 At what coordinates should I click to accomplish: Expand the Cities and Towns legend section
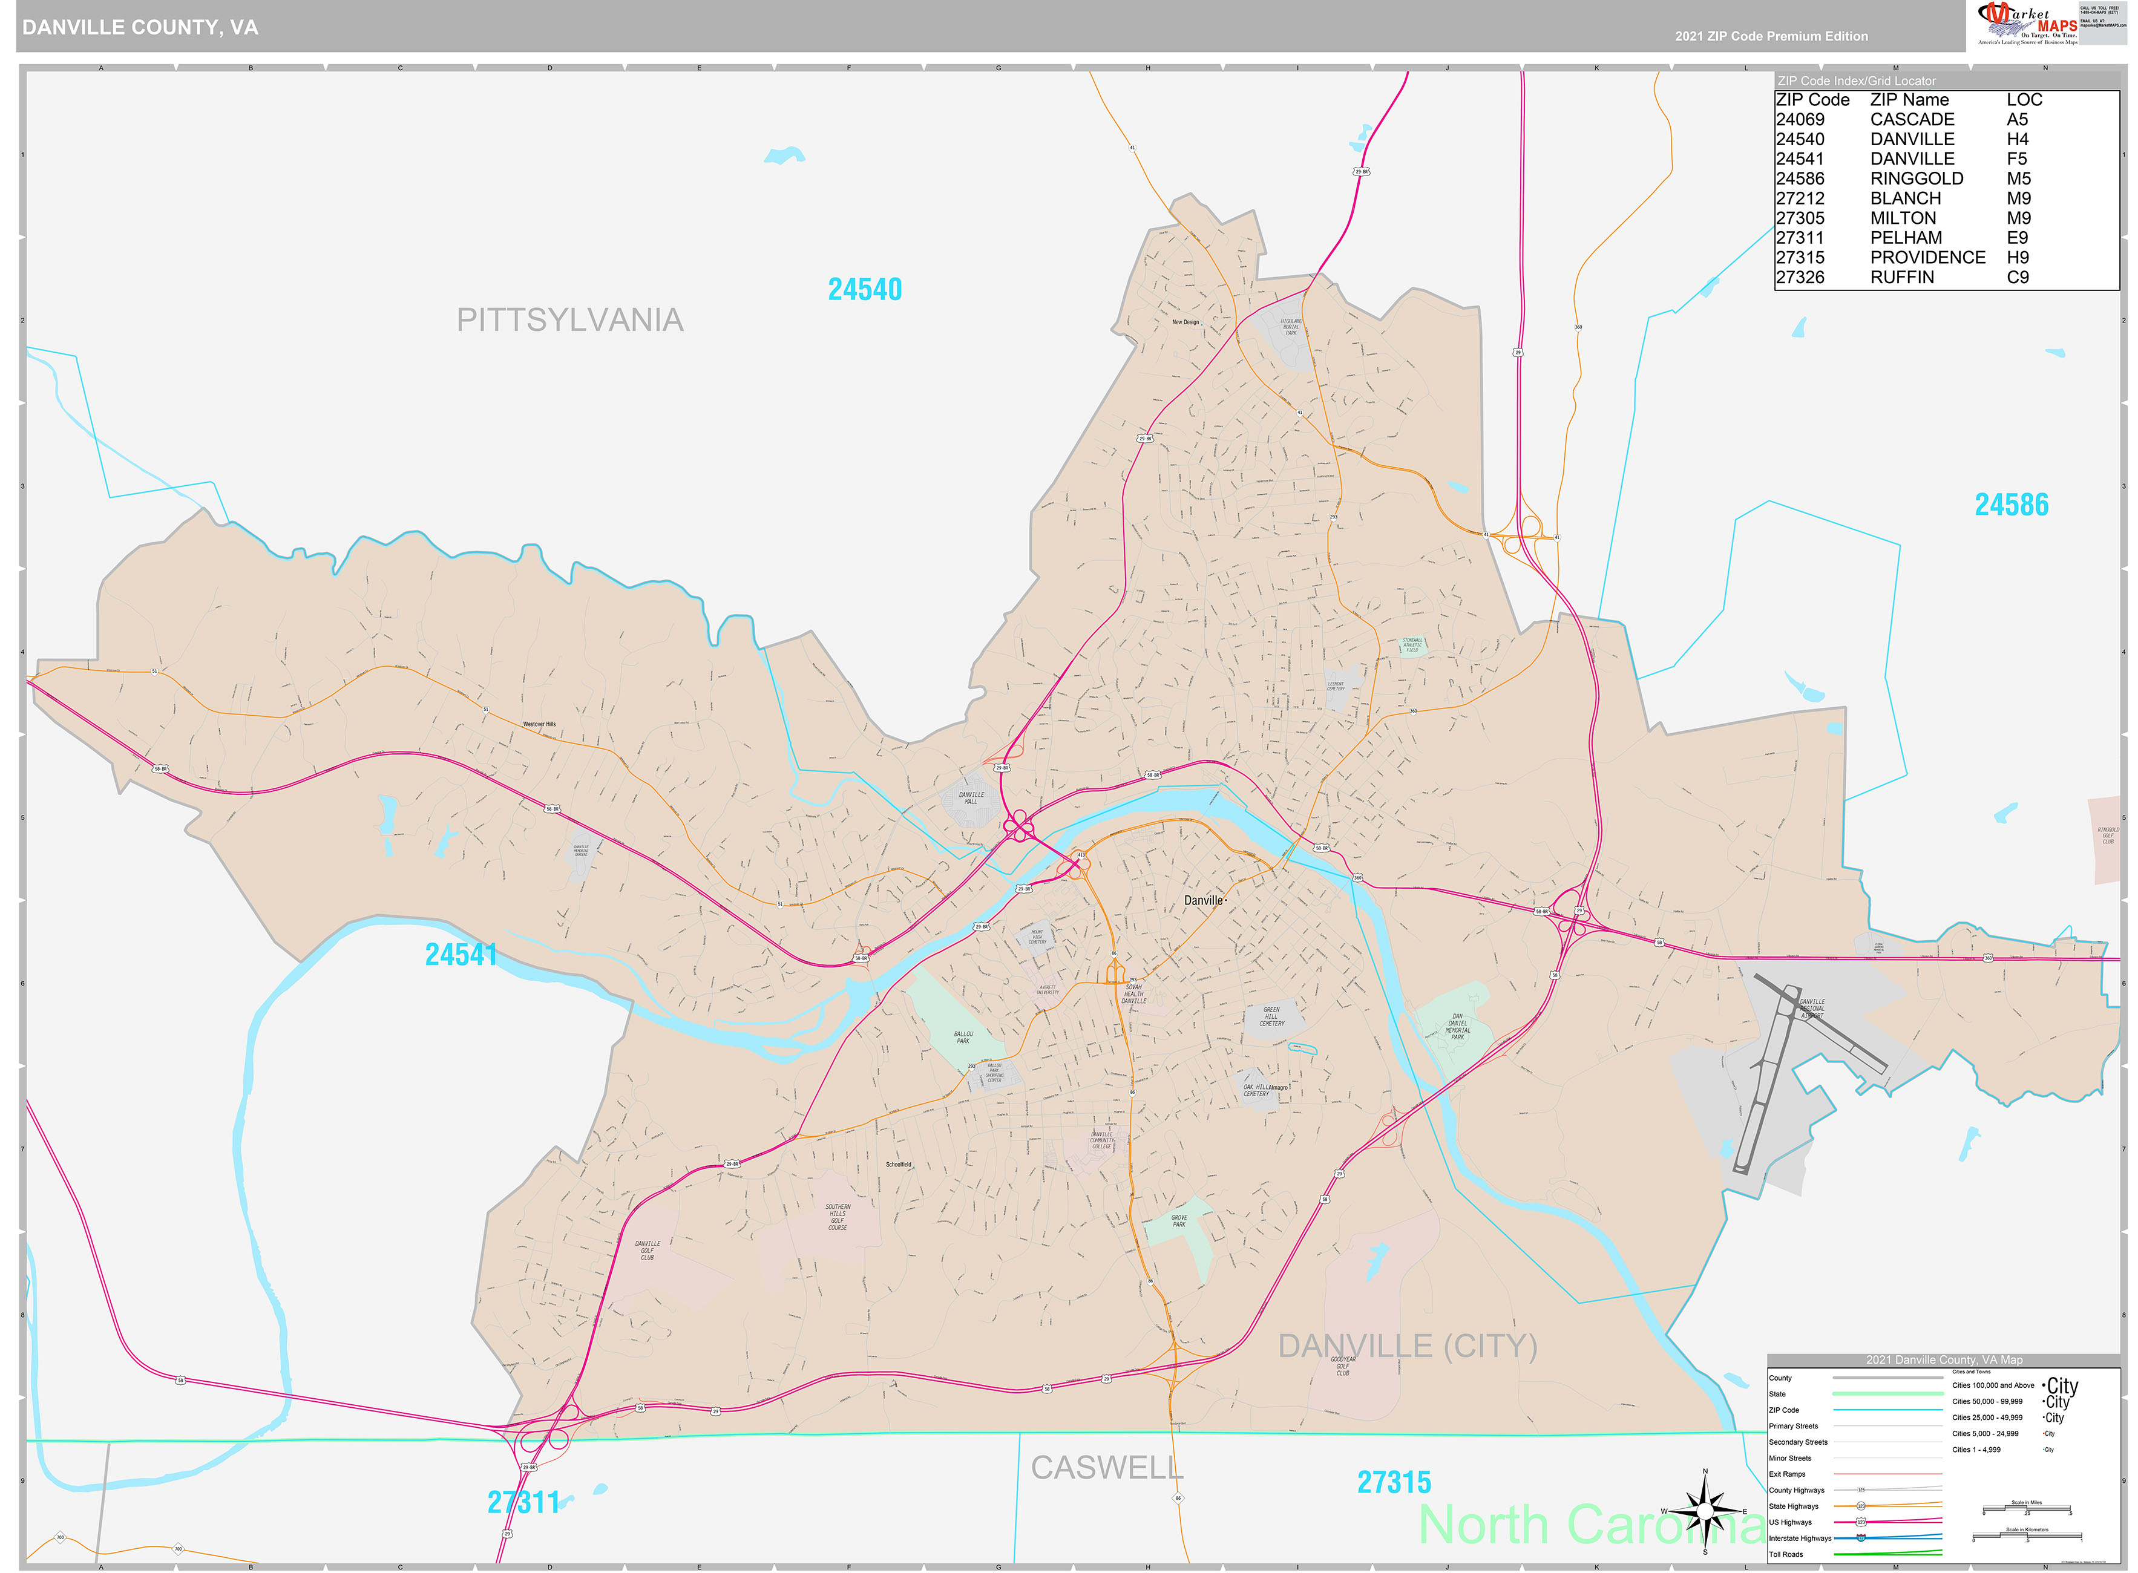(1972, 1372)
